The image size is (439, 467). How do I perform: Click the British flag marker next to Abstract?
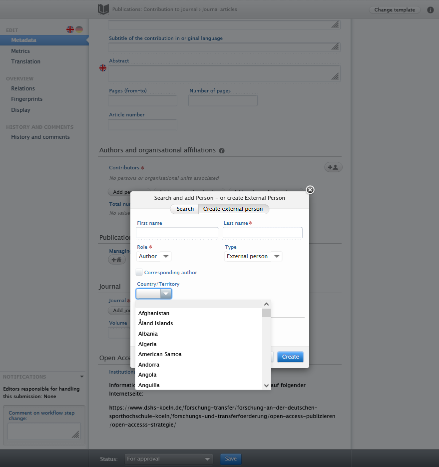coord(103,68)
